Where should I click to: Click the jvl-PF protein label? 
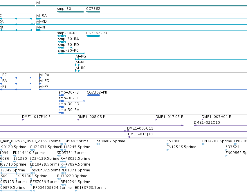coord(44,87)
